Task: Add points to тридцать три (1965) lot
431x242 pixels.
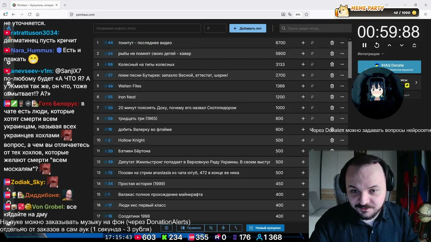Action: pos(303,118)
